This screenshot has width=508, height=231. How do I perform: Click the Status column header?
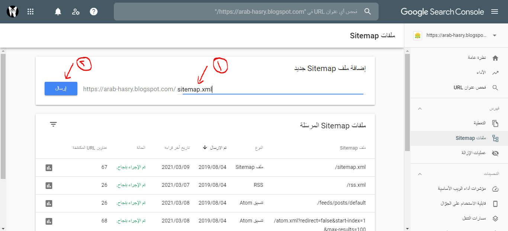[x=141, y=148]
